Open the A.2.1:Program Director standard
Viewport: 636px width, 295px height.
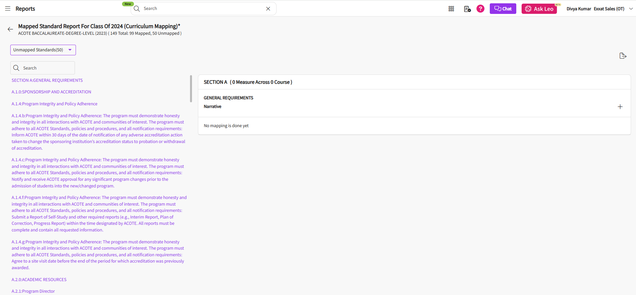click(33, 291)
